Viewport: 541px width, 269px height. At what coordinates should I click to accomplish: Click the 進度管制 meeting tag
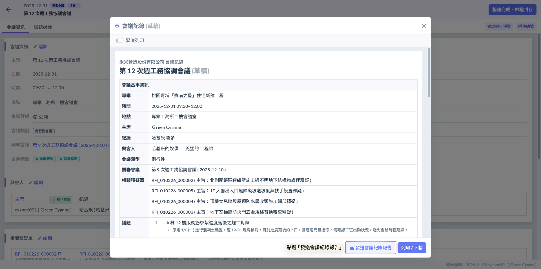pos(44,159)
